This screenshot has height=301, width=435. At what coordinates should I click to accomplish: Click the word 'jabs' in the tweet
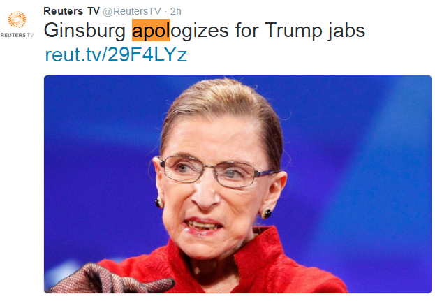tap(346, 31)
